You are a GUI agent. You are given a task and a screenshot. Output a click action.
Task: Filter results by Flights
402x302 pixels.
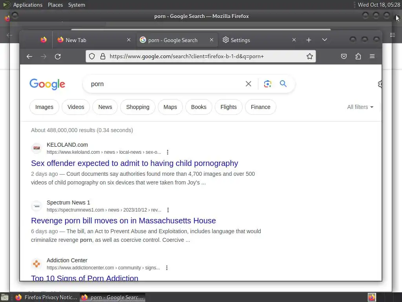coord(228,107)
